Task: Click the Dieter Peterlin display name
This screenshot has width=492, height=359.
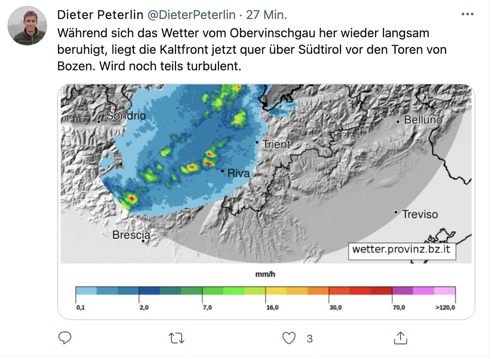Action: [100, 15]
